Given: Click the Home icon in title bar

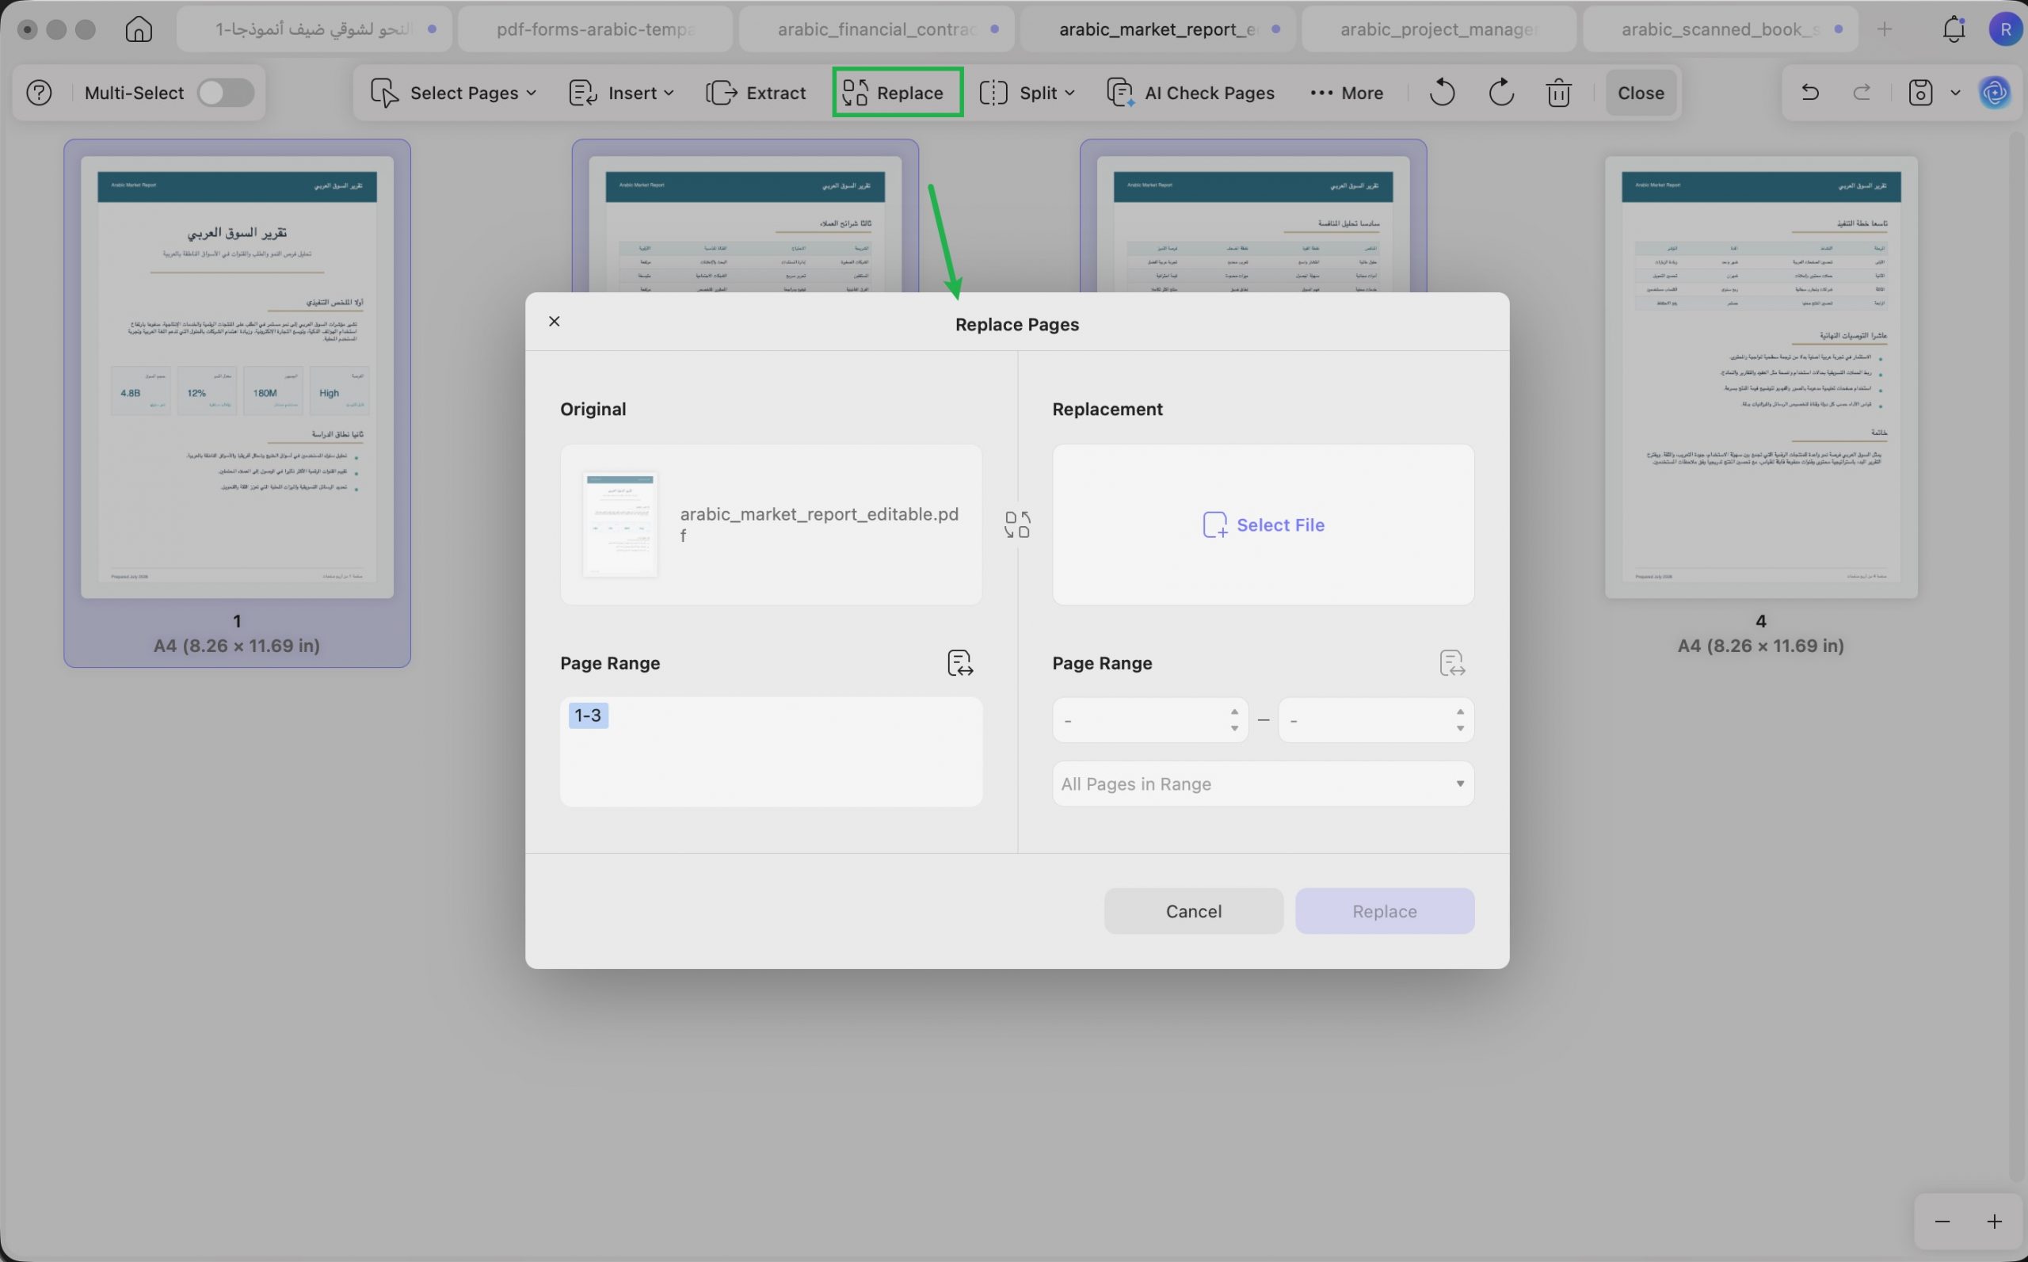Looking at the screenshot, I should pos(139,29).
